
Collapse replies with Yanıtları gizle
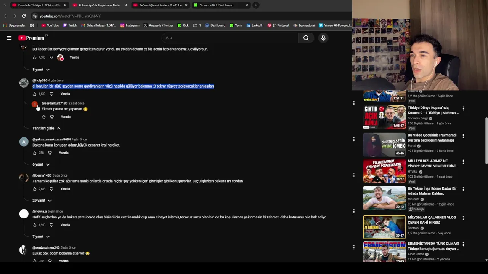coord(47,128)
